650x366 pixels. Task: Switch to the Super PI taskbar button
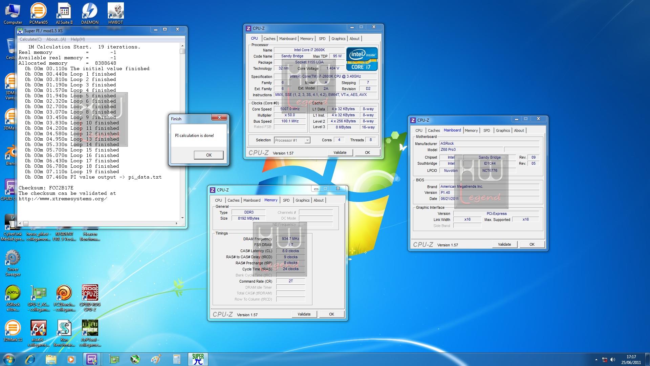point(198,359)
